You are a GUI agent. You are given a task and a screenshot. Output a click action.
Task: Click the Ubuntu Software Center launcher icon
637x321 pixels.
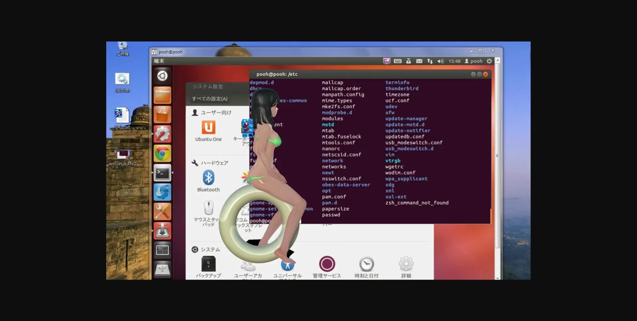pyautogui.click(x=162, y=115)
